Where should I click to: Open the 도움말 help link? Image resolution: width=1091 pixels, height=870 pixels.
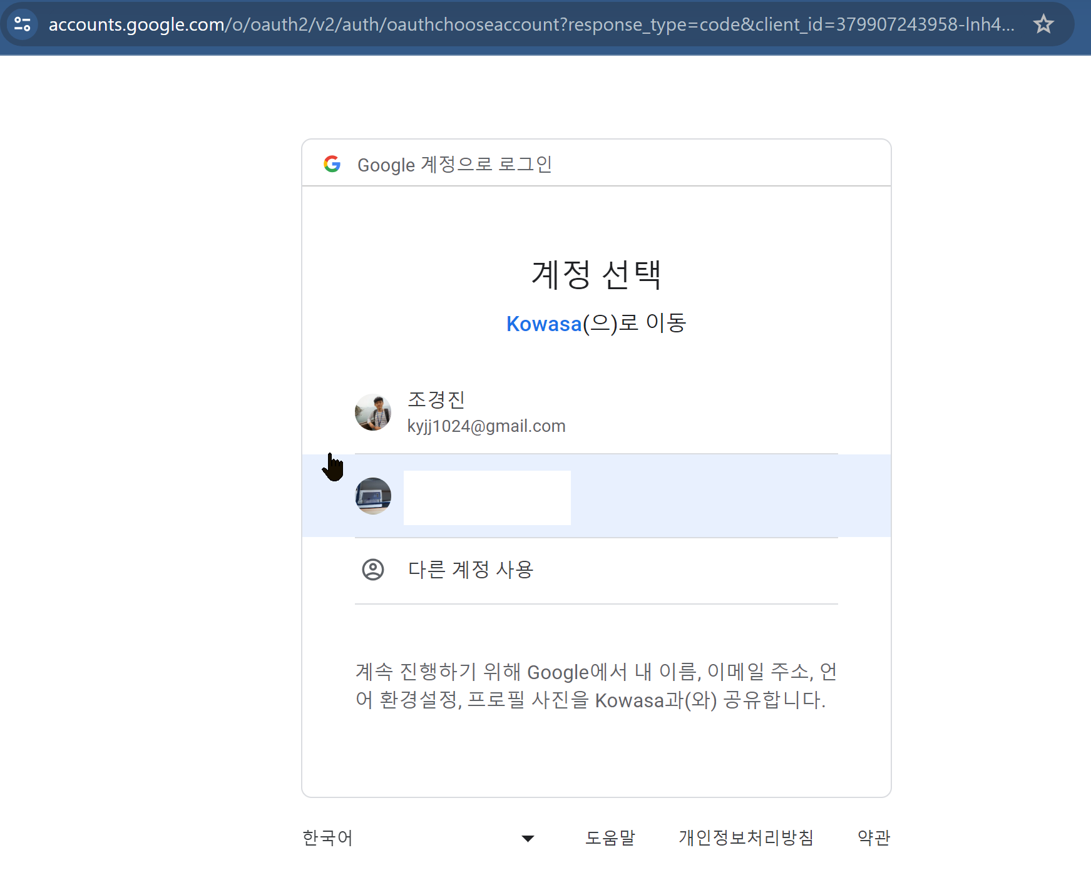610,837
